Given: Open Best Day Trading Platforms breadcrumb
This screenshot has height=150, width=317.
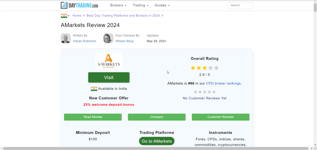Looking at the screenshot, I should pos(123,15).
